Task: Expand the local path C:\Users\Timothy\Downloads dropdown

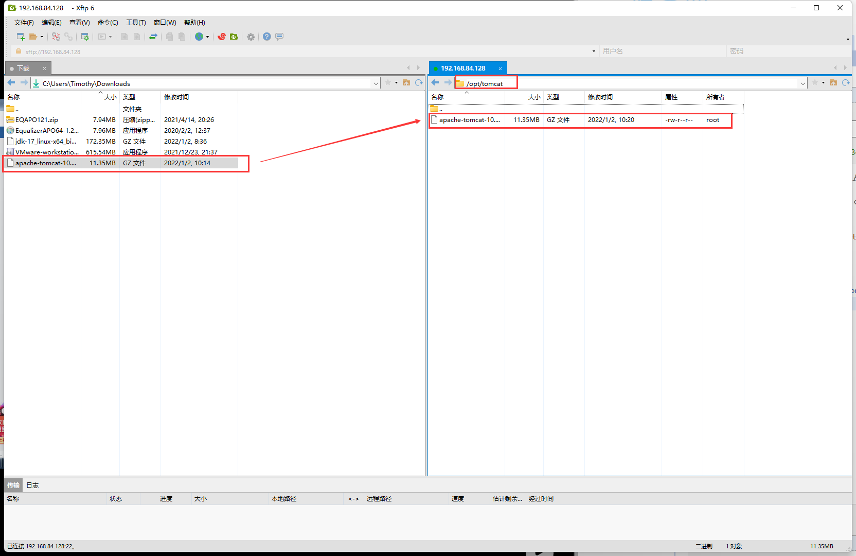Action: coord(376,83)
